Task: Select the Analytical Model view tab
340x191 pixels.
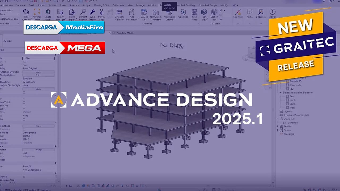Action: [x=124, y=33]
